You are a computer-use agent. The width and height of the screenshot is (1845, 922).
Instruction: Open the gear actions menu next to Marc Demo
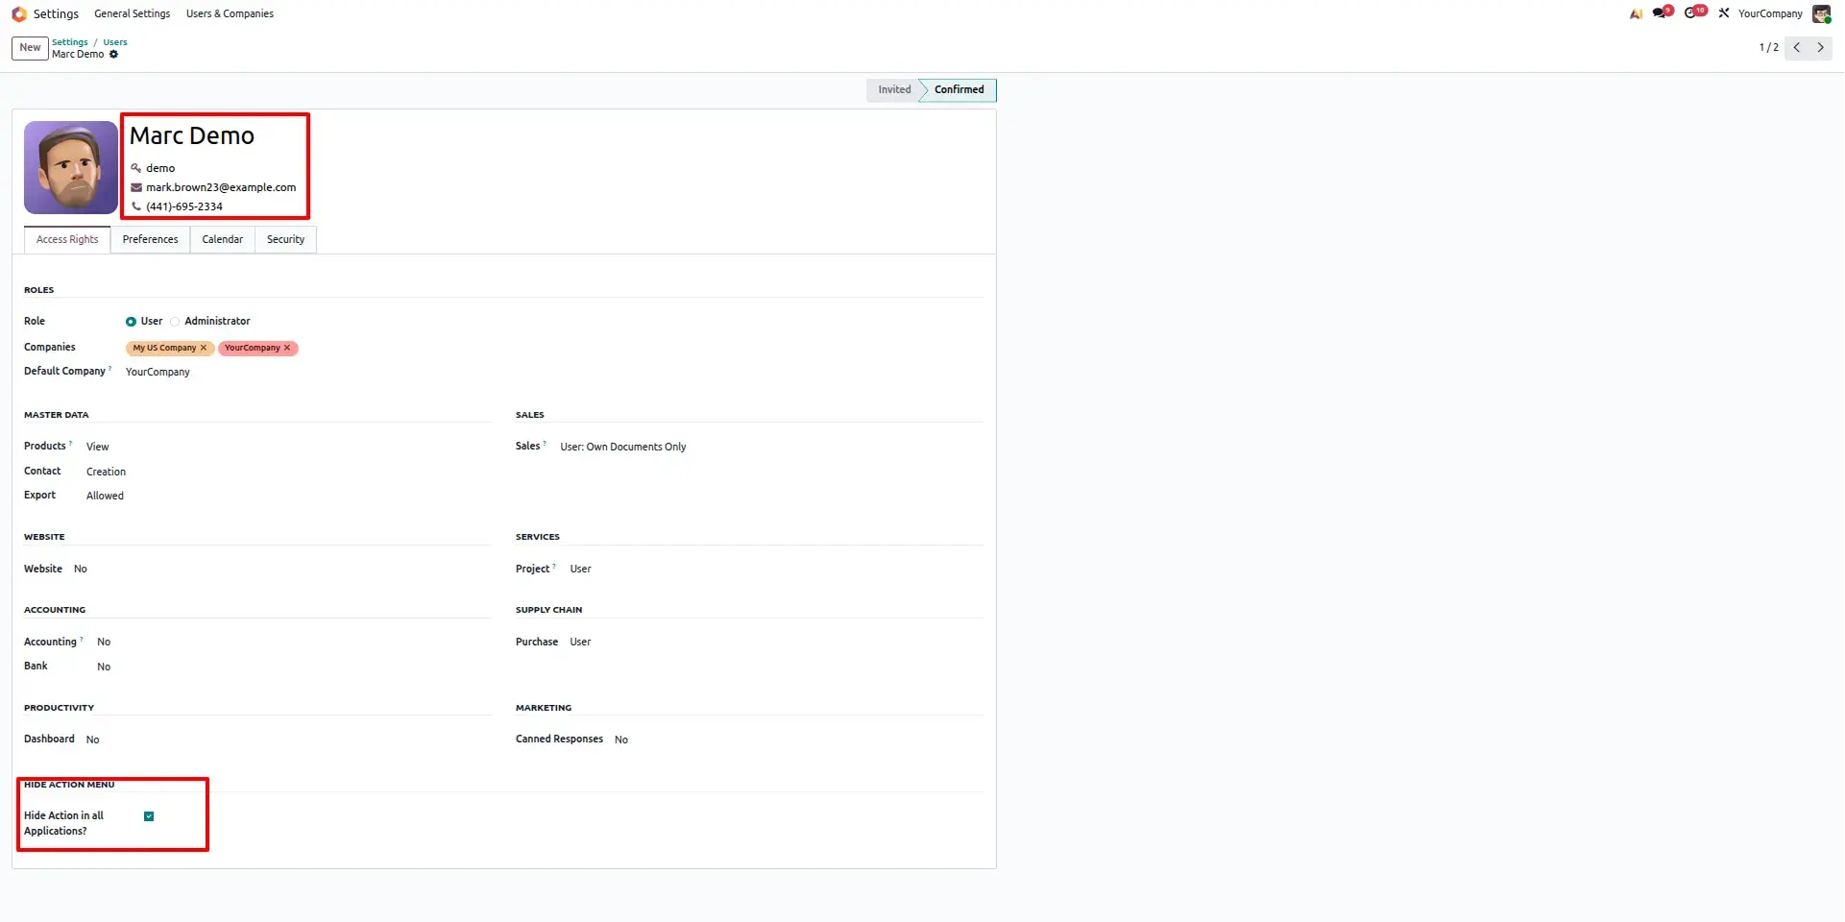[113, 55]
